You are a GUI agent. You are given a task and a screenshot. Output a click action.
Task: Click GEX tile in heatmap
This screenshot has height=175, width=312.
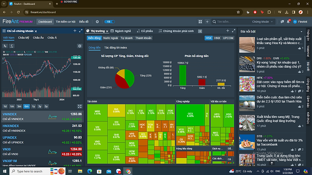point(190,115)
